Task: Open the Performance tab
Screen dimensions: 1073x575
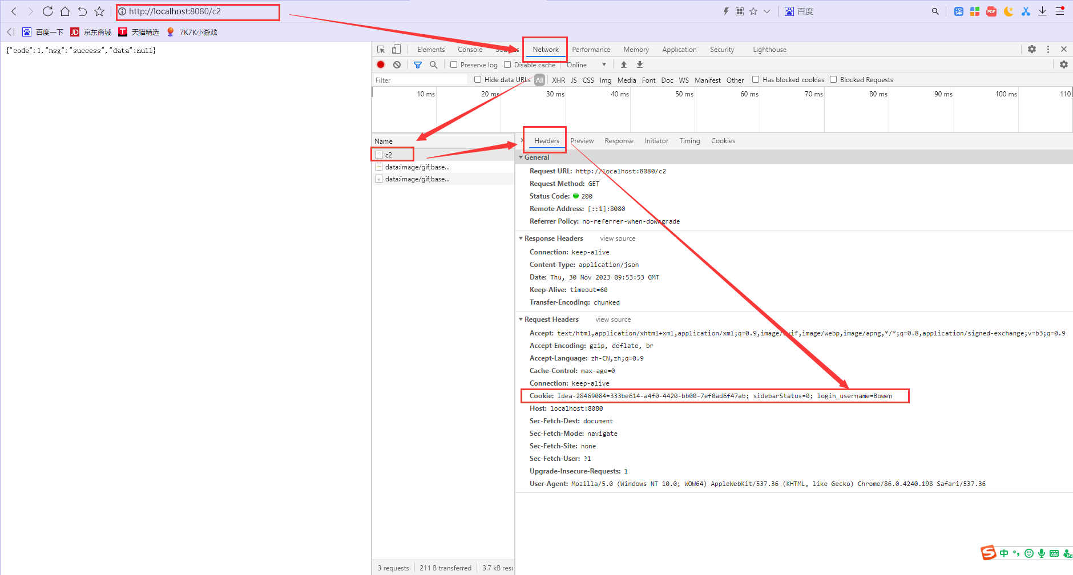Action: [x=591, y=50]
